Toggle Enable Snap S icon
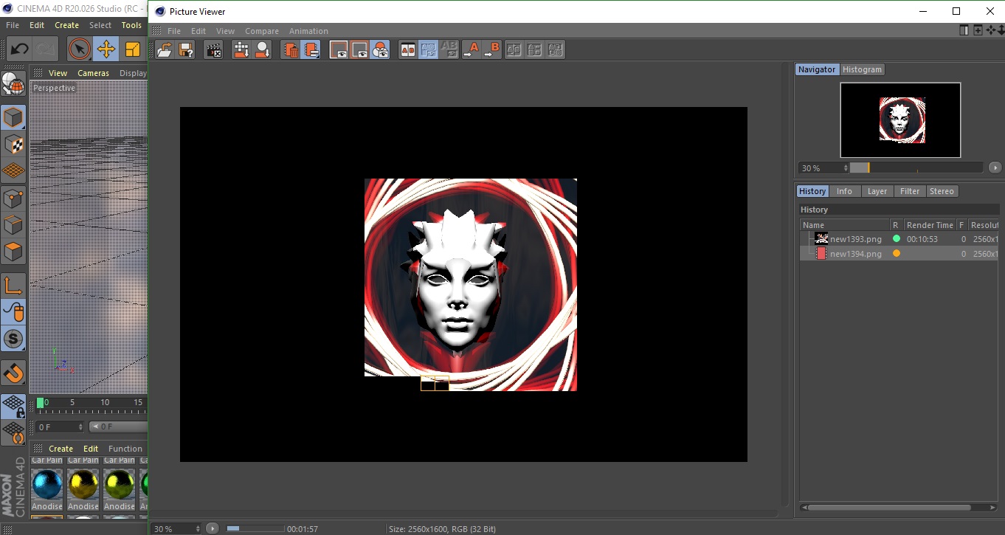The height and width of the screenshot is (535, 1005). pos(13,339)
